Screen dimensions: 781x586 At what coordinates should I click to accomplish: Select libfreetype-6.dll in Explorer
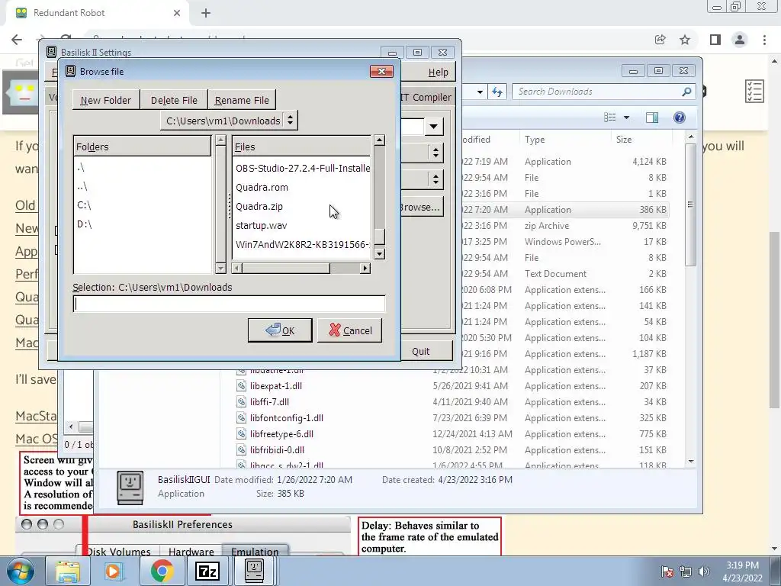coord(281,433)
